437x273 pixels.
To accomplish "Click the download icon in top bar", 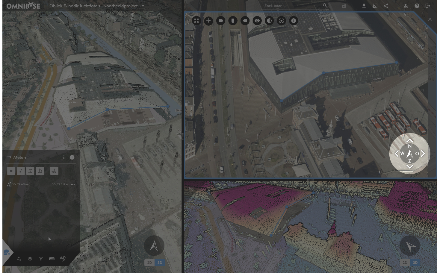I will pos(364,6).
